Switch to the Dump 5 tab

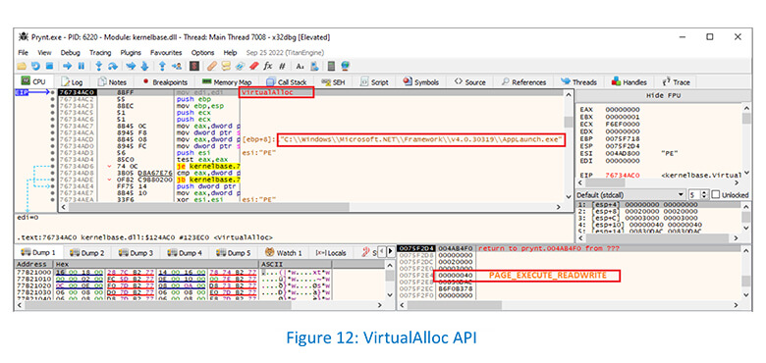[x=234, y=253]
